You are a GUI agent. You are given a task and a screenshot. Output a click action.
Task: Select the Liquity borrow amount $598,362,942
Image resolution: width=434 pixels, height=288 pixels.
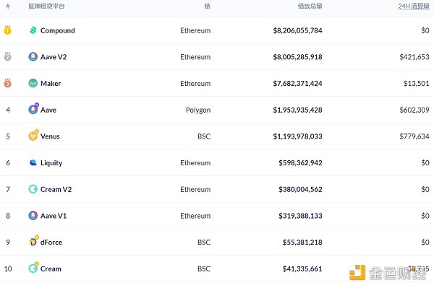(300, 163)
